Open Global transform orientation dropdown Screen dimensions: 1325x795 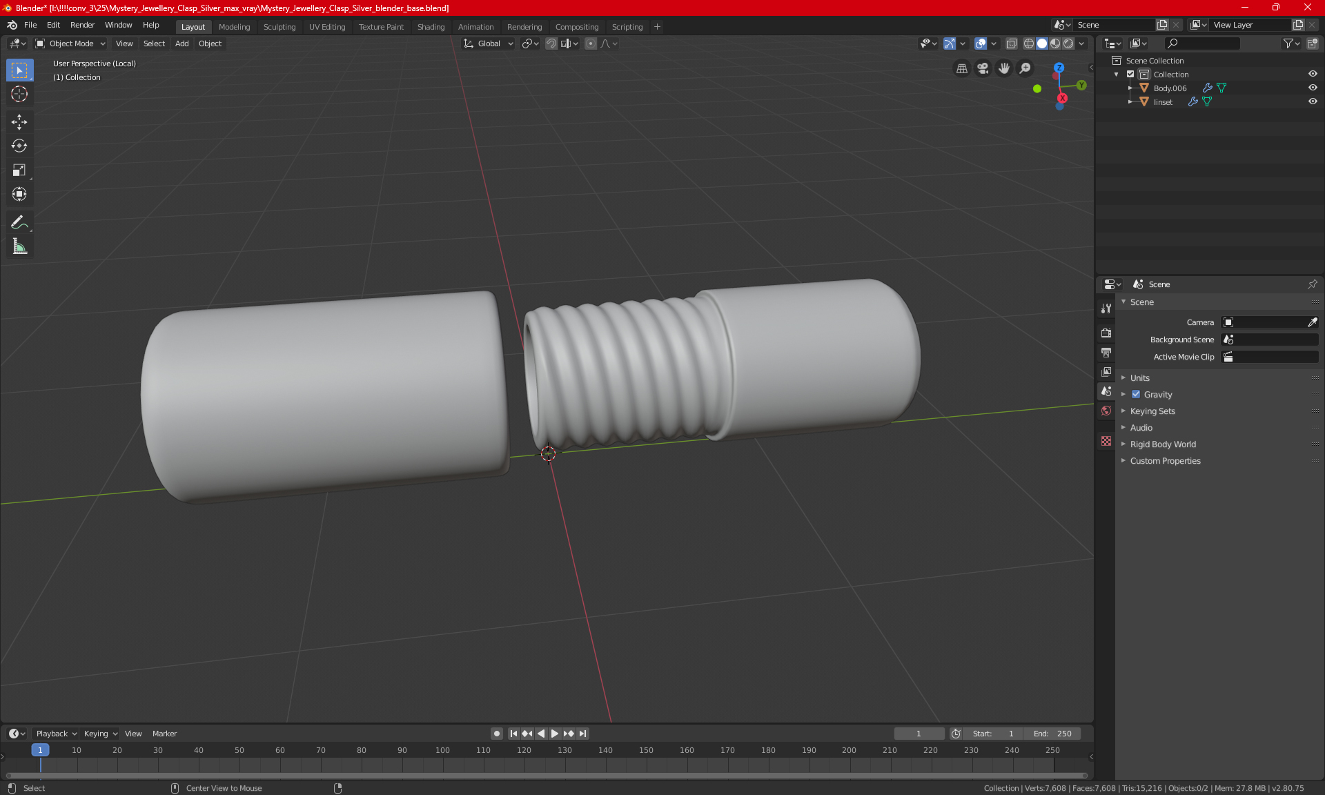489,43
